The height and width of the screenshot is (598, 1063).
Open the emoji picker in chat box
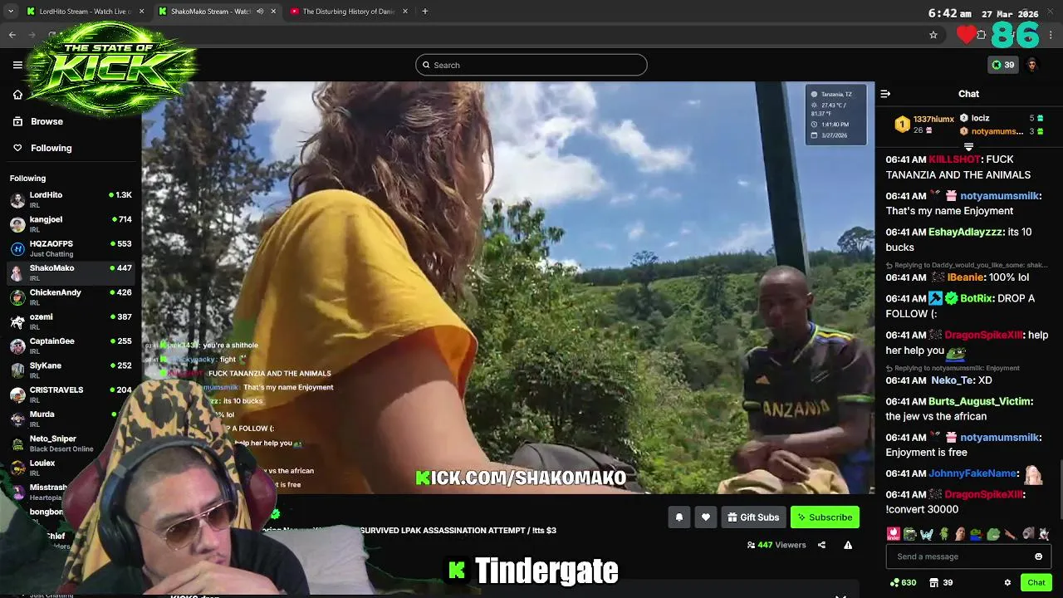point(1038,556)
